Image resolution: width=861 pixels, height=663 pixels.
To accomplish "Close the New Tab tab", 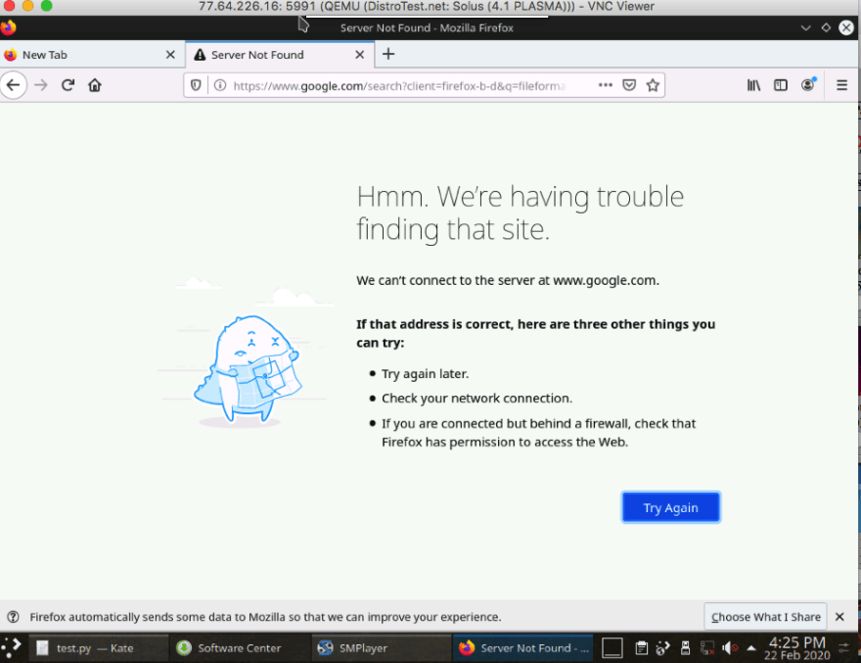I will (170, 55).
